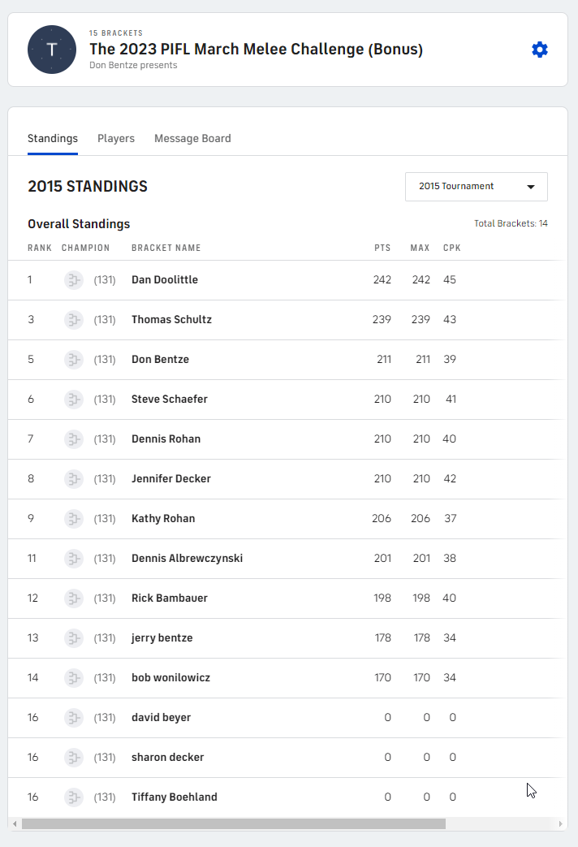Switch to the Players tab
Image resolution: width=578 pixels, height=847 pixels.
pyautogui.click(x=116, y=139)
